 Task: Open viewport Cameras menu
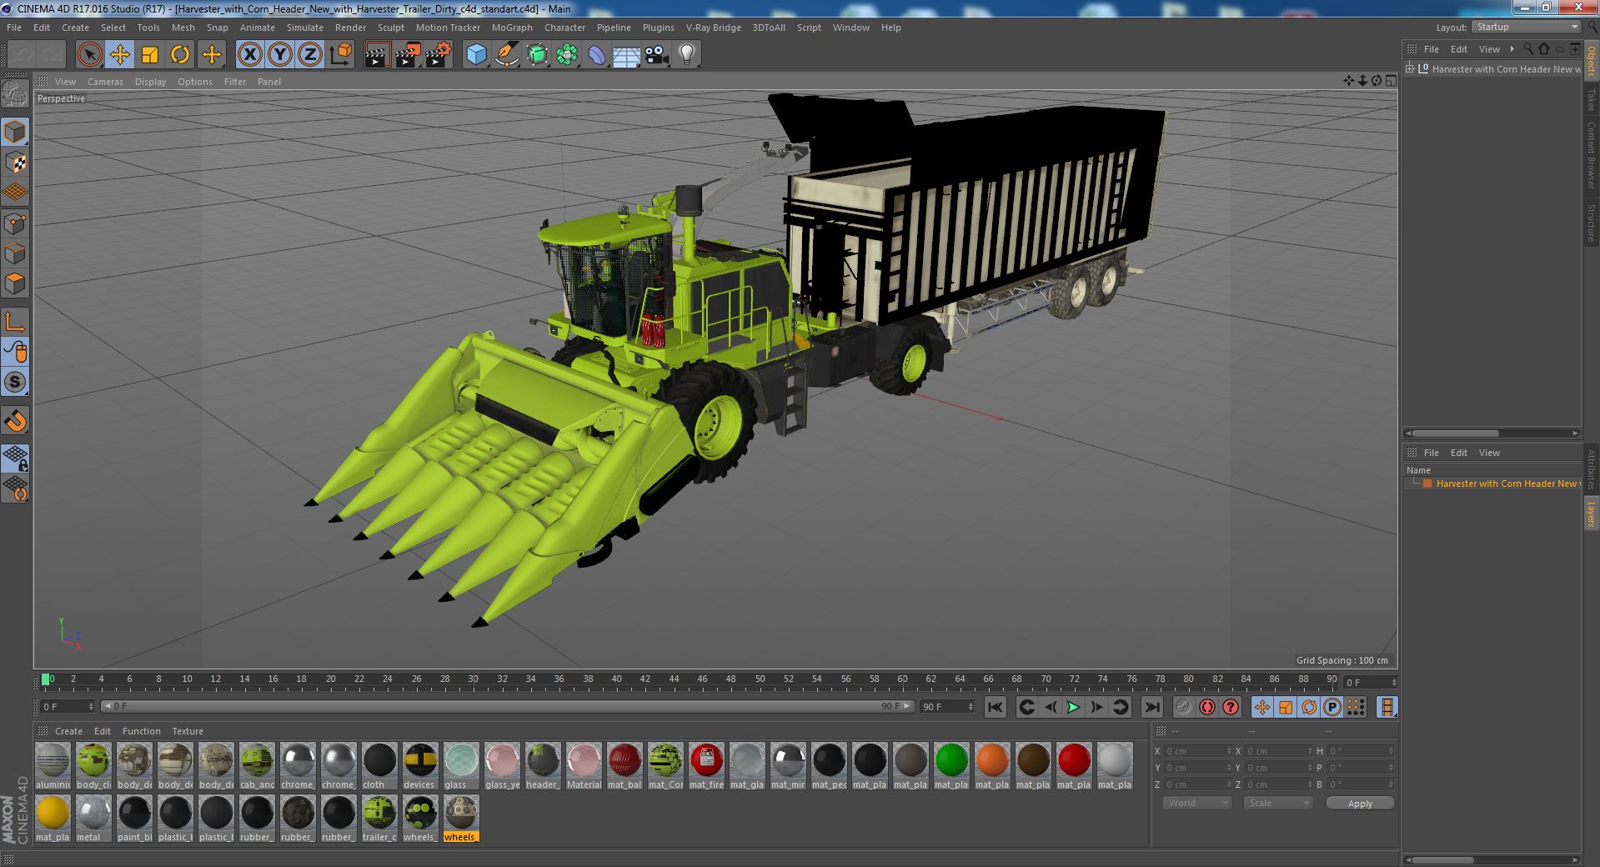pyautogui.click(x=105, y=82)
